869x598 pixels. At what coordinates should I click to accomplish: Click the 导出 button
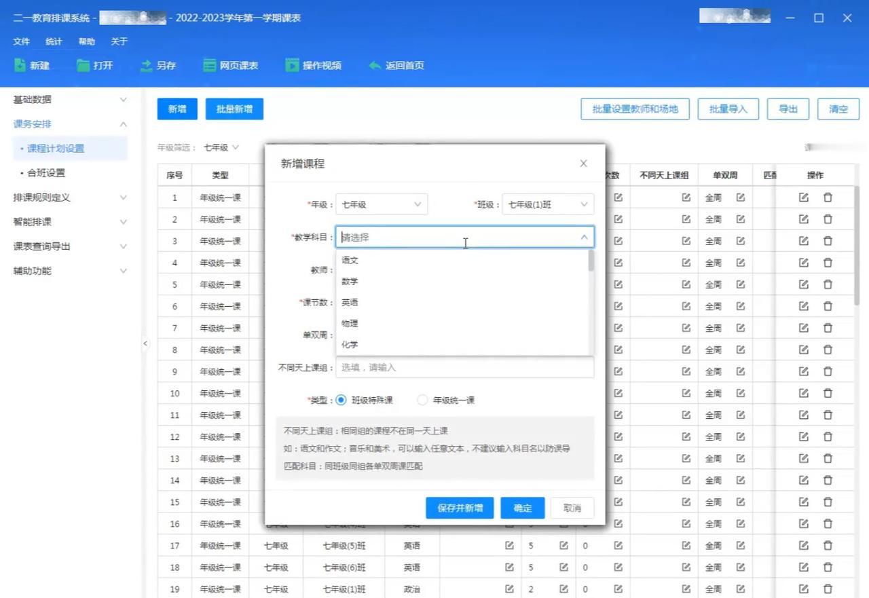click(x=788, y=109)
